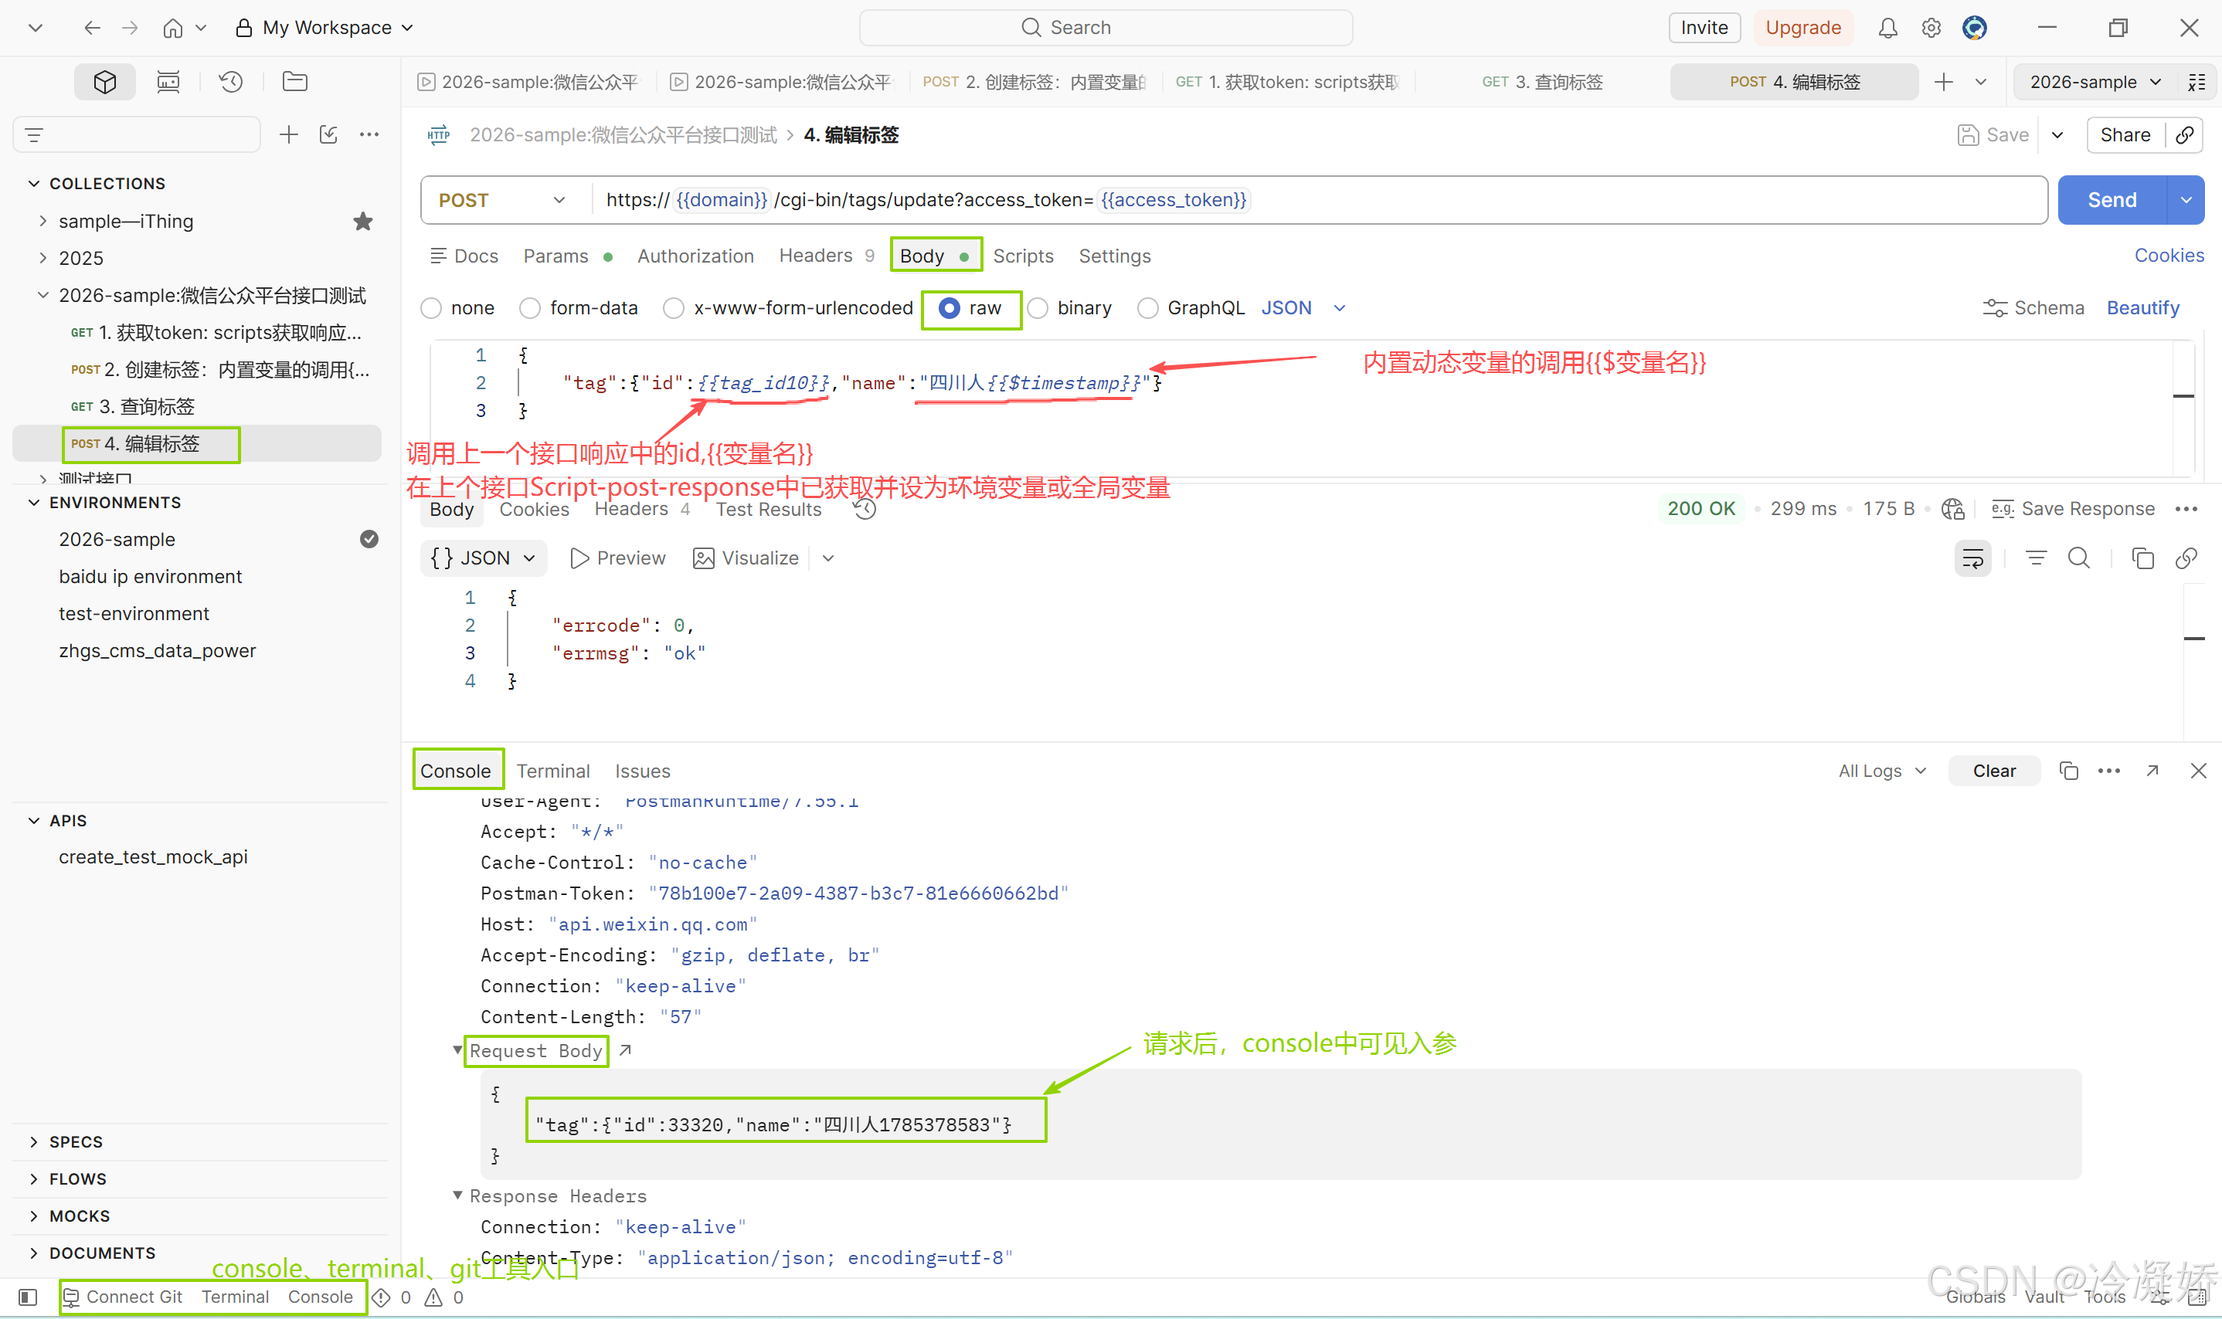Click the notifications bell icon
The height and width of the screenshot is (1319, 2222).
tap(1887, 28)
